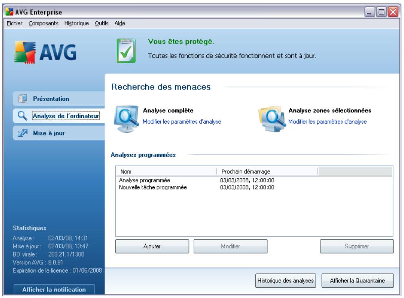
Task: Click the Ajouter button
Action: pos(152,246)
